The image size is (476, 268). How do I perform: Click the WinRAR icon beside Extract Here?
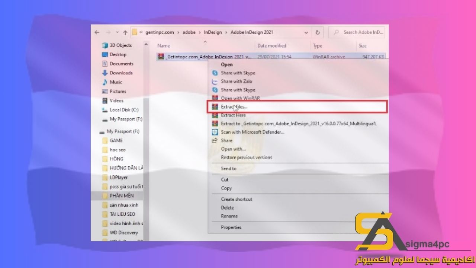[x=215, y=115]
